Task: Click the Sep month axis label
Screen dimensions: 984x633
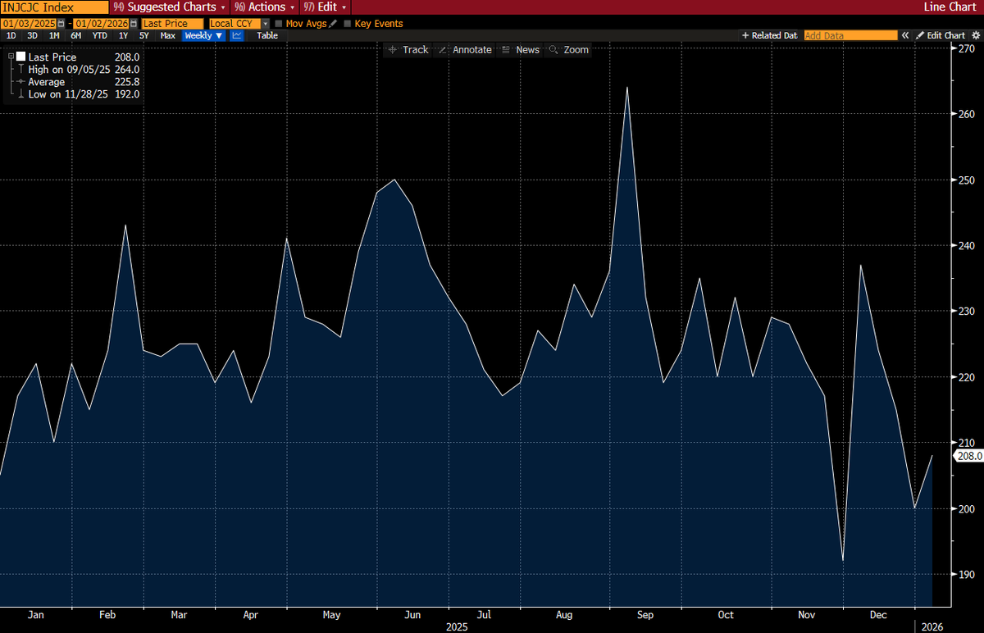Action: [x=645, y=614]
